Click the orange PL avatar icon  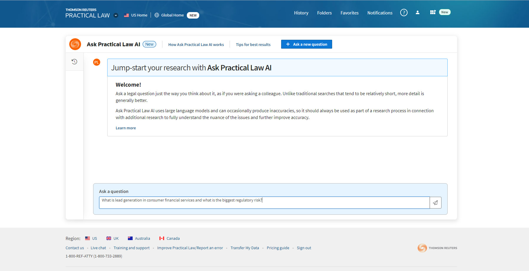point(97,62)
